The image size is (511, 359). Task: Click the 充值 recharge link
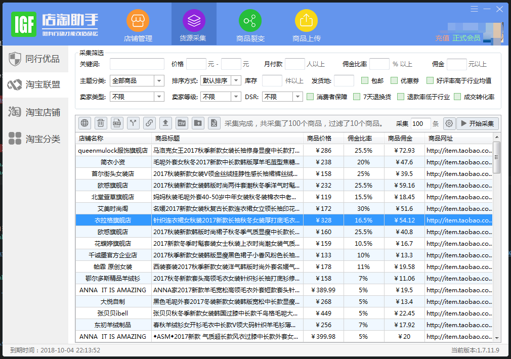coord(442,38)
